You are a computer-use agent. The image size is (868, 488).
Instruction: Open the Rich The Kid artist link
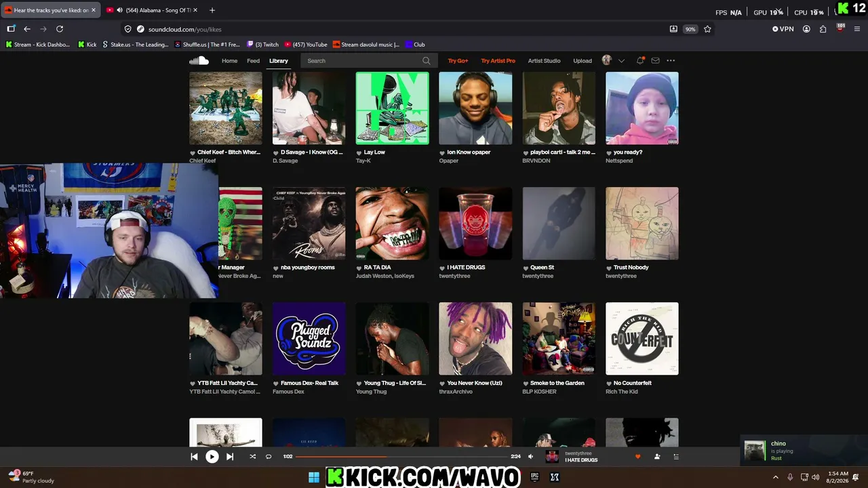[622, 392]
